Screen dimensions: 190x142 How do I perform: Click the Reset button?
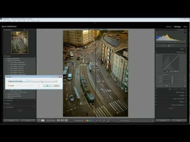click(x=179, y=120)
